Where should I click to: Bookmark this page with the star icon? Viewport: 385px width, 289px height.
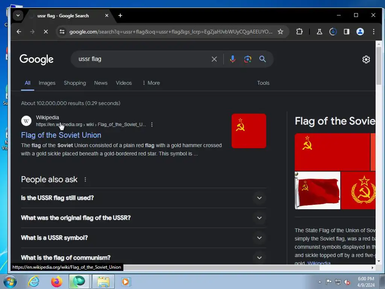(x=280, y=32)
